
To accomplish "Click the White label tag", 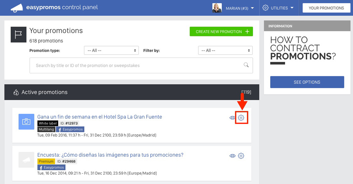I will point(48,123).
